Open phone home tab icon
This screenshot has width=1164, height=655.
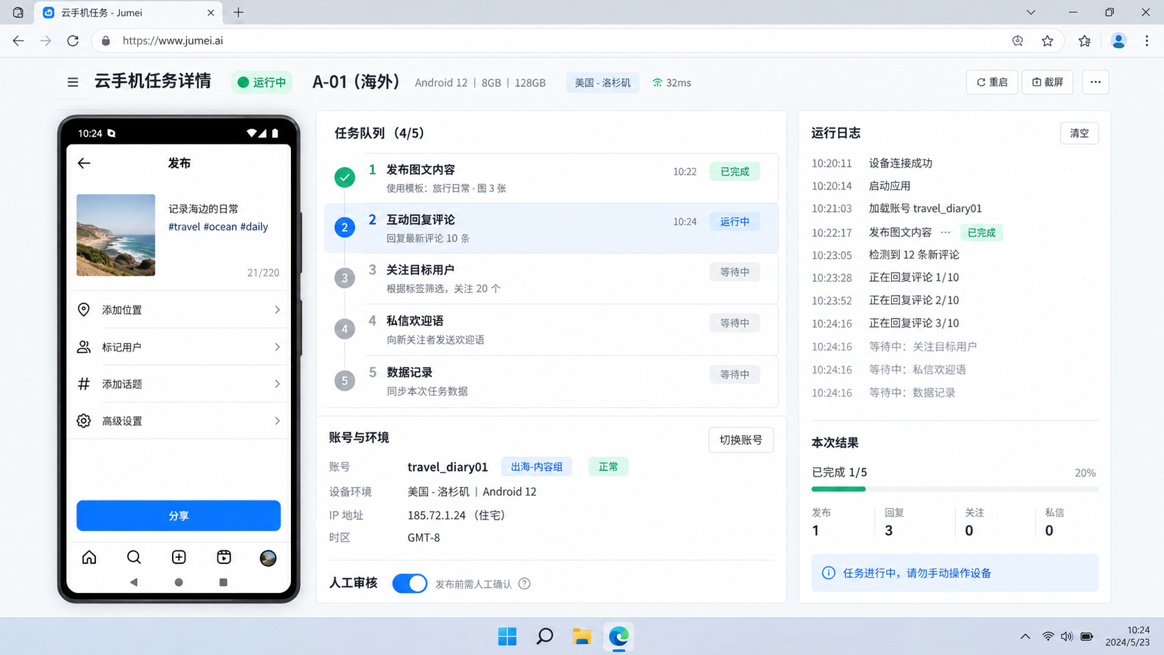(x=89, y=558)
